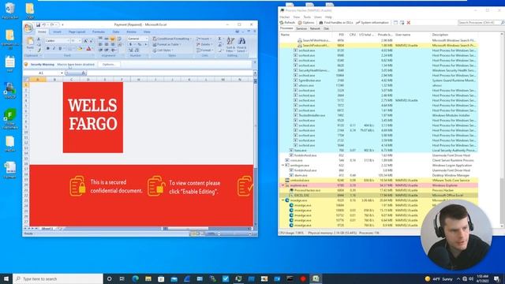Click the Windows taskbar search box

coord(58,278)
